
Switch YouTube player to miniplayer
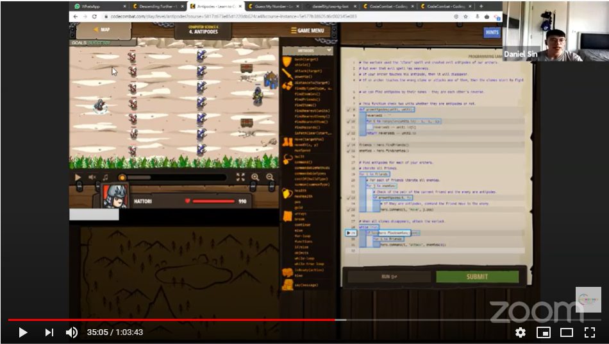(x=544, y=332)
